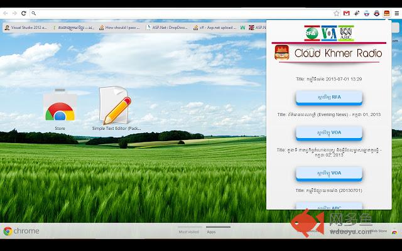Click the dark pinwheel extension icon in toolbar
Screen dimensions: 402x251
click(357, 13)
